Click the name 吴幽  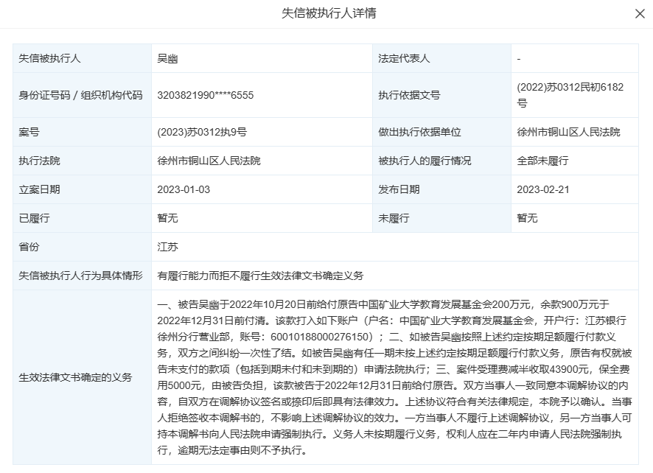coord(167,58)
